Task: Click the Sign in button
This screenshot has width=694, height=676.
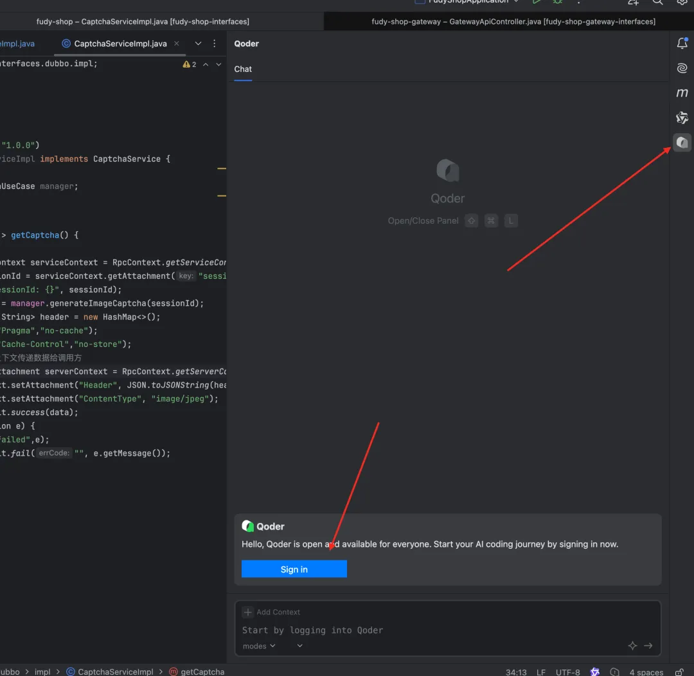Action: [x=294, y=569]
